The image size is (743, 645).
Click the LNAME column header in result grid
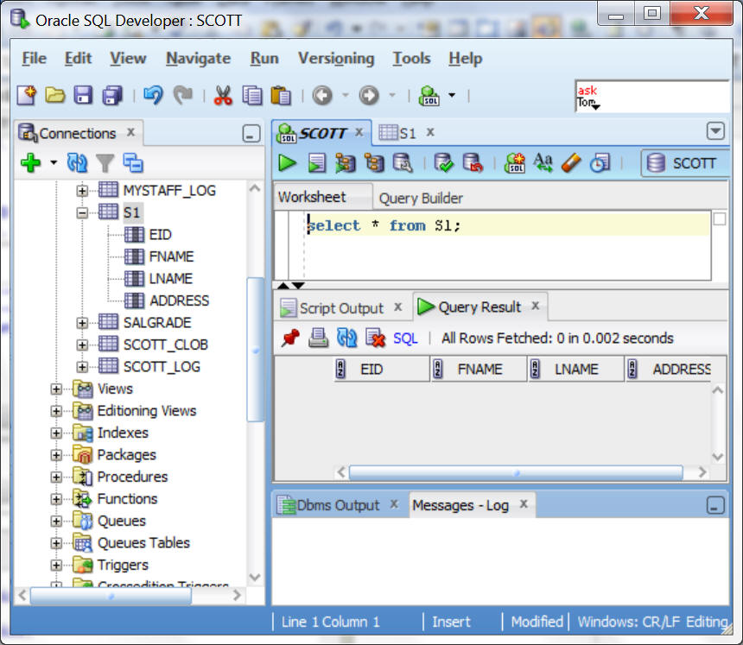[x=575, y=369]
